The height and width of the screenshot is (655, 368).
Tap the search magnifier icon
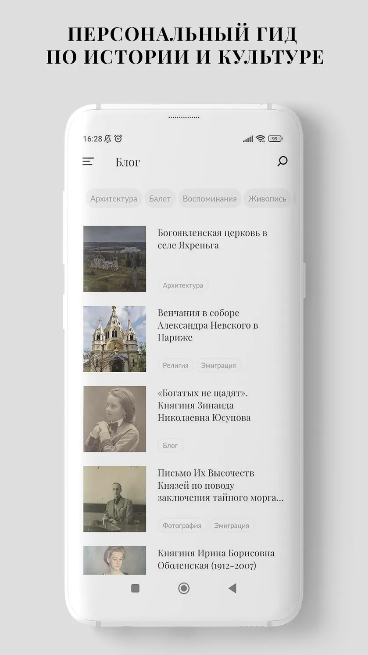(282, 161)
